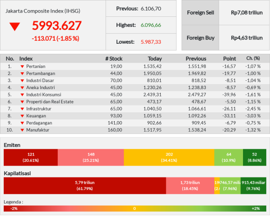Select the yellow Emiten segment 202 (34.41%)
This screenshot has height=222, width=270.
pos(169,157)
